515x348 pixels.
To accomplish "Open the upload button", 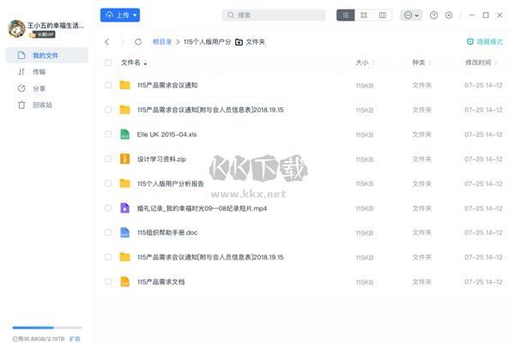I will [120, 15].
